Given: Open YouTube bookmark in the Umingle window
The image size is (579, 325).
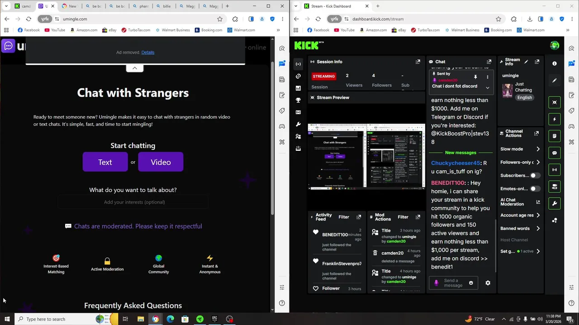Looking at the screenshot, I should tap(54, 30).
